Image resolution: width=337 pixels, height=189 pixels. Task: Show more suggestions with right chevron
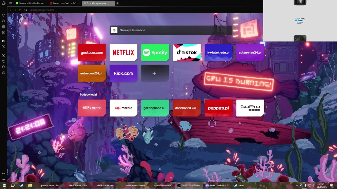click(x=266, y=107)
